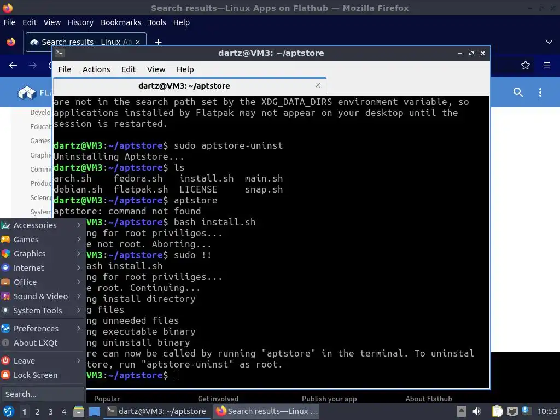Select the terminal taskbar button
The image size is (560, 420).
(x=157, y=411)
